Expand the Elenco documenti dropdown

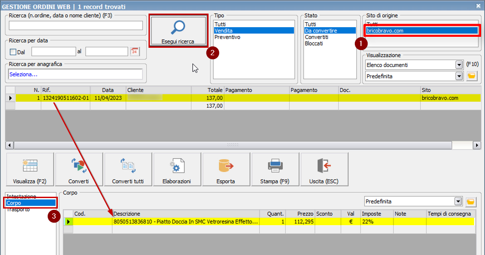459,65
